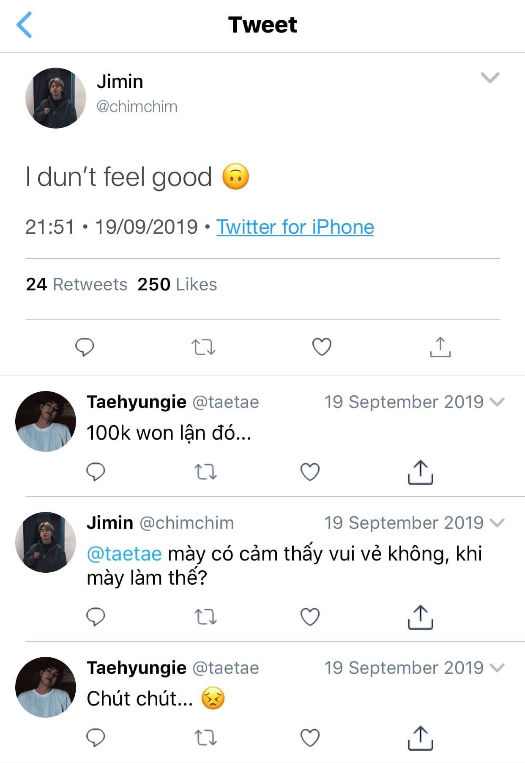
Task: Share the "Chút chút..." reply
Action: point(420,738)
